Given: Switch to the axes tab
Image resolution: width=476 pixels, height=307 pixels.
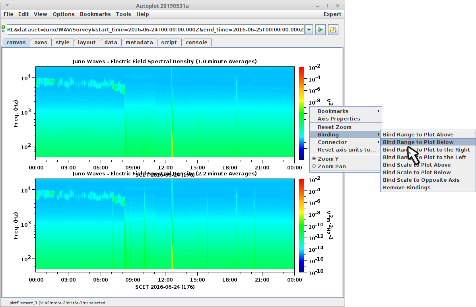Looking at the screenshot, I should pos(41,43).
